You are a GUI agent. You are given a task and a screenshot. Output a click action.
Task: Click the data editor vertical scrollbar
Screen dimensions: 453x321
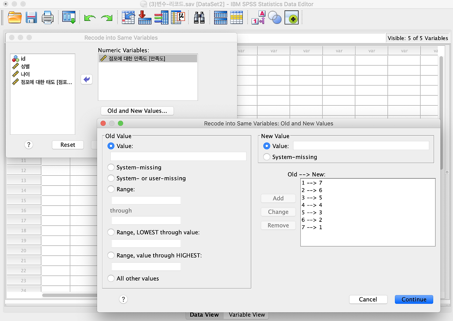[x=441, y=113]
